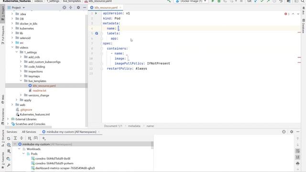The width and height of the screenshot is (306, 172).
Task: Click Collapse All in Services toolbar
Action: (x=22, y=138)
